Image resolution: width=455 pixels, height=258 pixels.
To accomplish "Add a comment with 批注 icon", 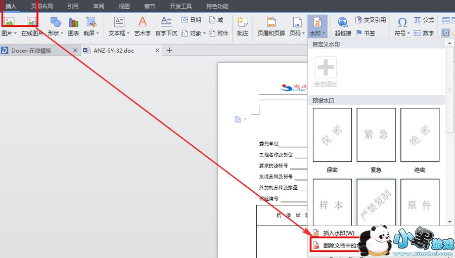I will tap(242, 22).
